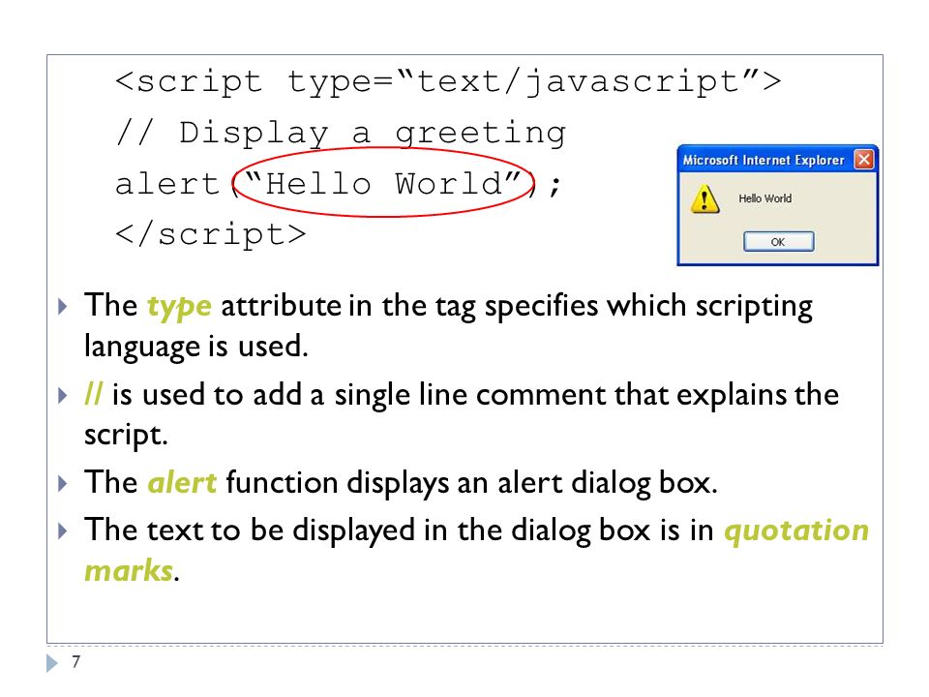Image resolution: width=929 pixels, height=697 pixels.
Task: Click the bullet arrow before 'The type attribute'
Action: [x=63, y=307]
